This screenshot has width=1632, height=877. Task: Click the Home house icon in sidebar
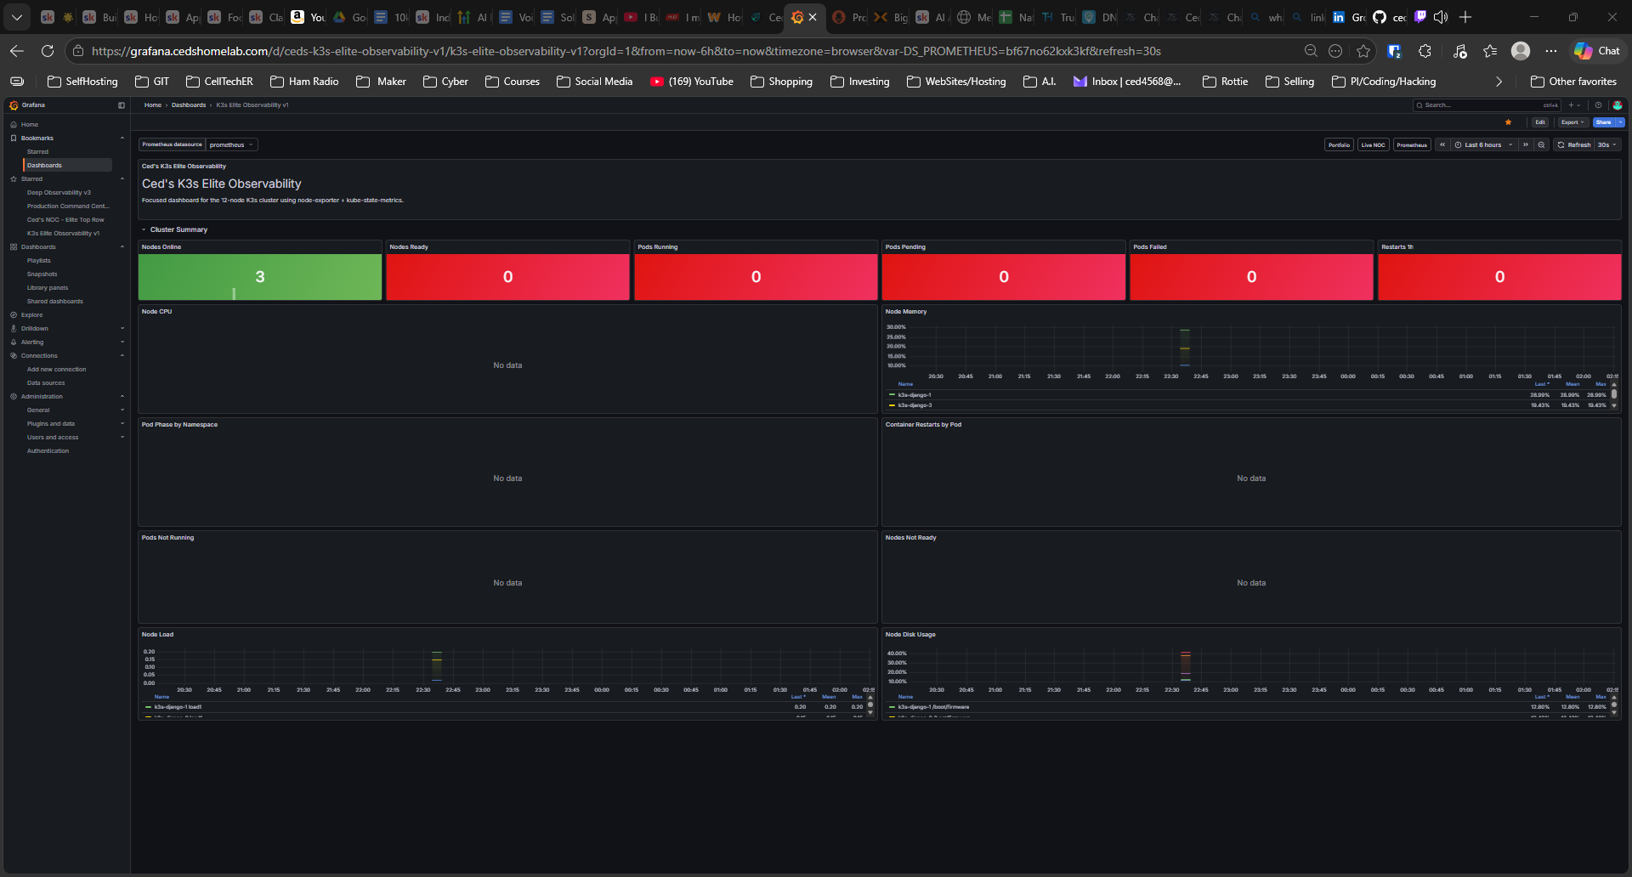[x=14, y=124]
